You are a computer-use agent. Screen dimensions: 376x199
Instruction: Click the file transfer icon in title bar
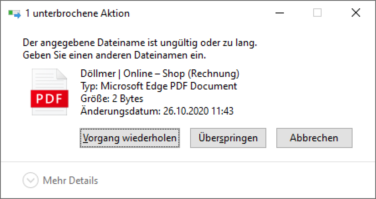coord(15,13)
